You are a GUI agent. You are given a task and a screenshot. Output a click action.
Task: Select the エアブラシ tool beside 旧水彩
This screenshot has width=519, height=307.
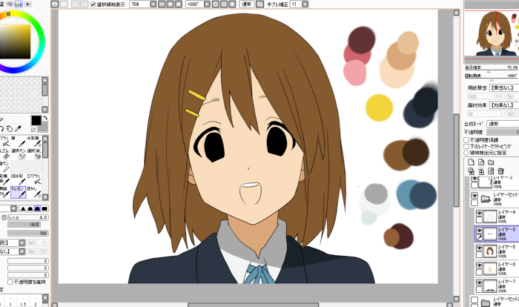34,179
